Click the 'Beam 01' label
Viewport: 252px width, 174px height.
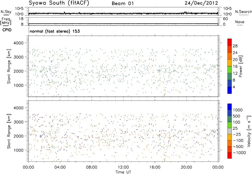(123, 3)
